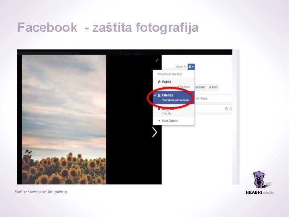Attach a photo using camera icon
The width and height of the screenshot is (289, 217).
point(226,109)
